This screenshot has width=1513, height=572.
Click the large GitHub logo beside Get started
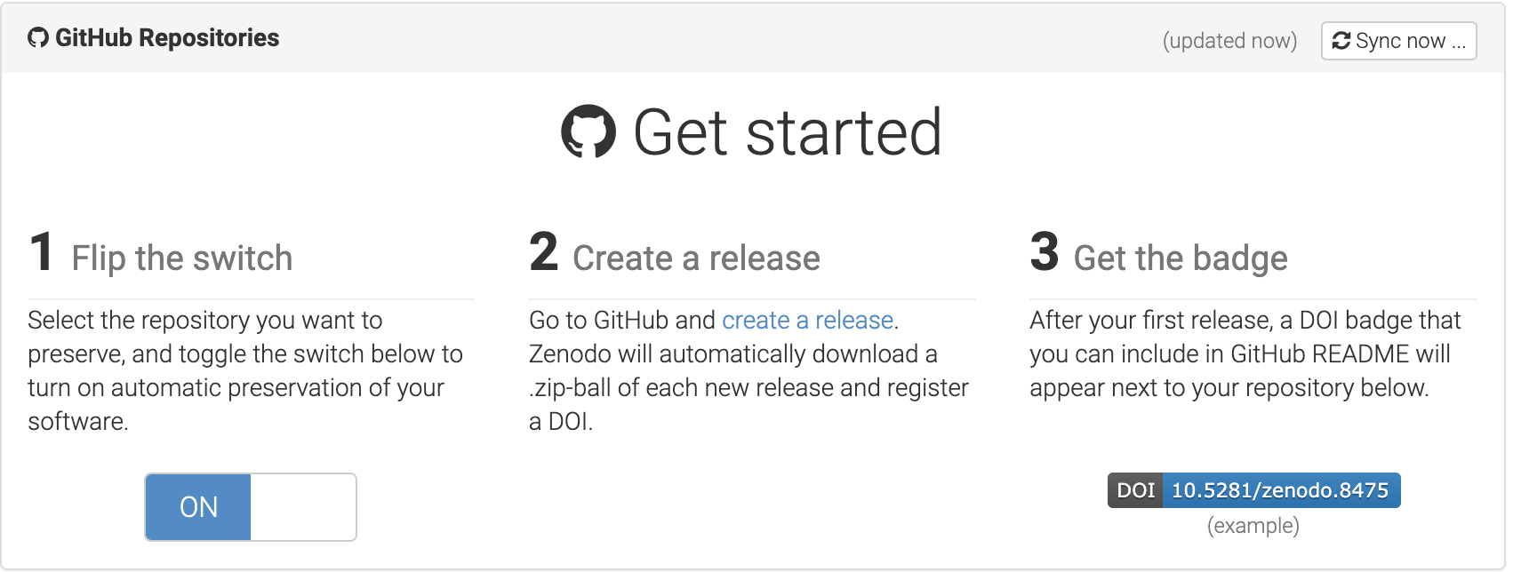click(x=588, y=131)
